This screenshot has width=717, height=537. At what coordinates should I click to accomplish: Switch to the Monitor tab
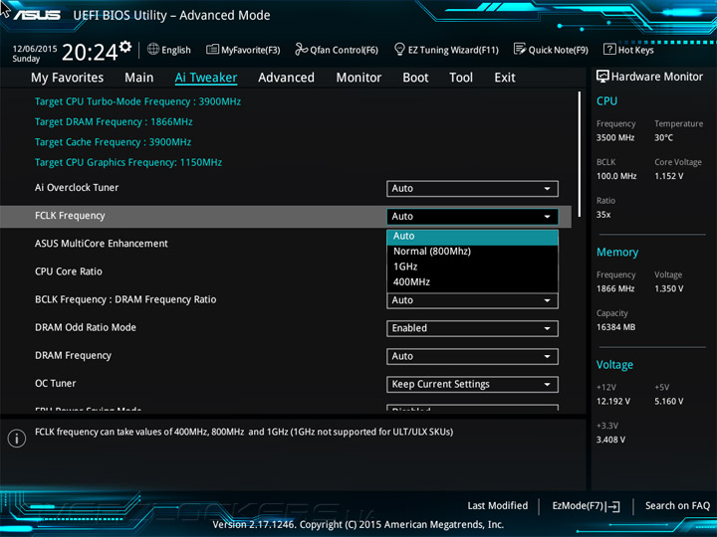(x=358, y=78)
